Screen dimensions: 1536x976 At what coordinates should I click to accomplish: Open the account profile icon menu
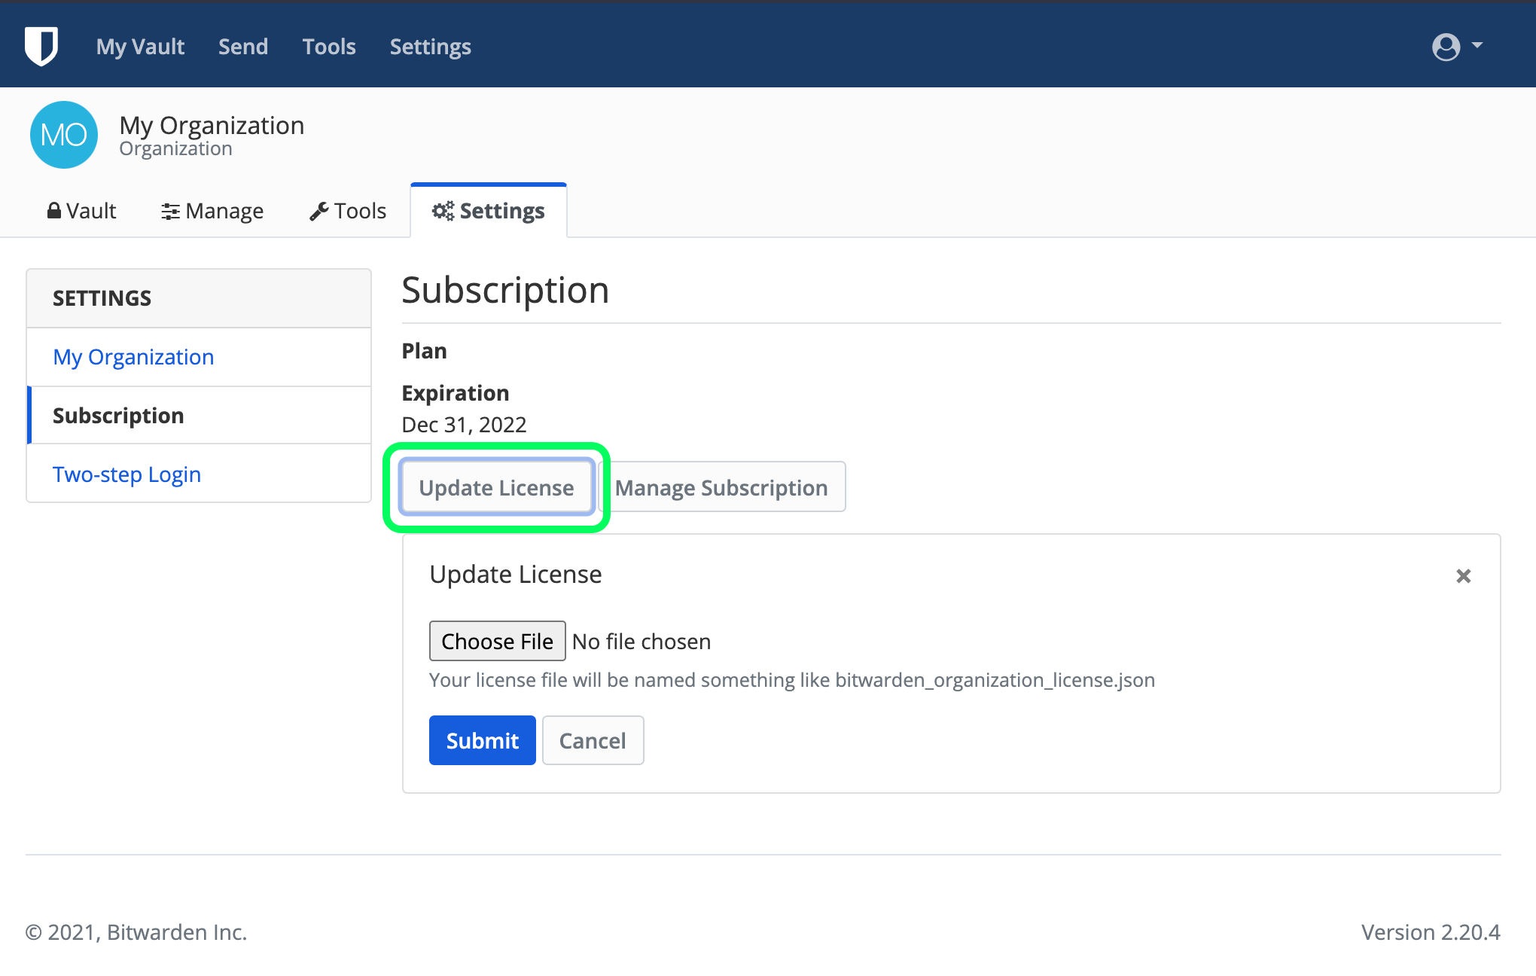tap(1446, 47)
